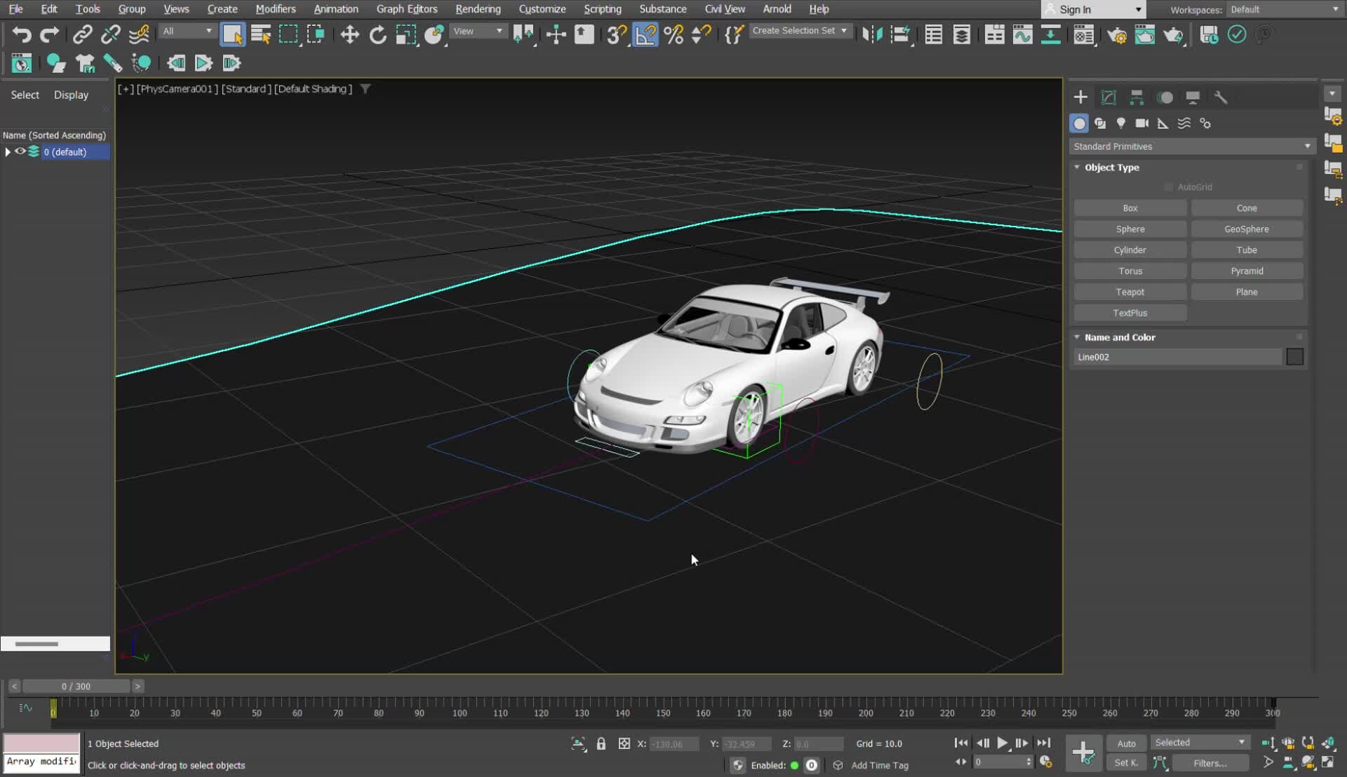Select the Select and Rotate tool
1347x777 pixels.
(x=377, y=34)
